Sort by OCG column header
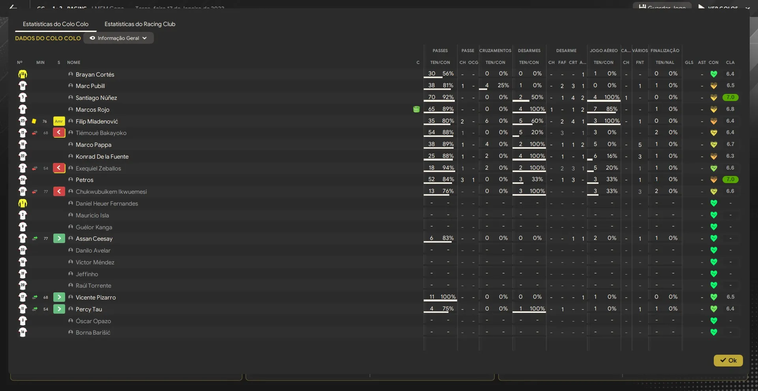758x391 pixels. (473, 62)
